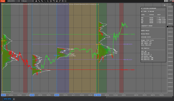Image resolution: width=174 pixels, height=101 pixels.
Task: Add a new tab with plus button
Action: (14, 99)
